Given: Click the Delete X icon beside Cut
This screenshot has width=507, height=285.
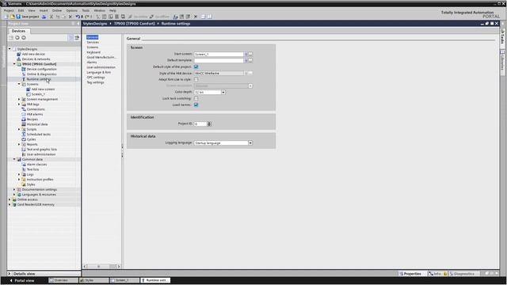Looking at the screenshot, I should pyautogui.click(x=71, y=17).
